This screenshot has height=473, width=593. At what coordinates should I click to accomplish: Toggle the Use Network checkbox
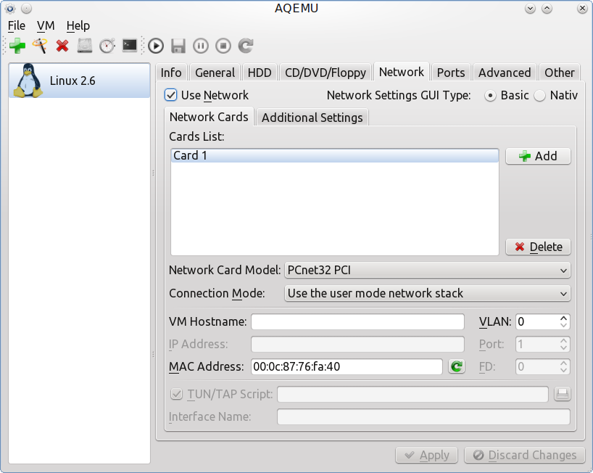[x=170, y=95]
